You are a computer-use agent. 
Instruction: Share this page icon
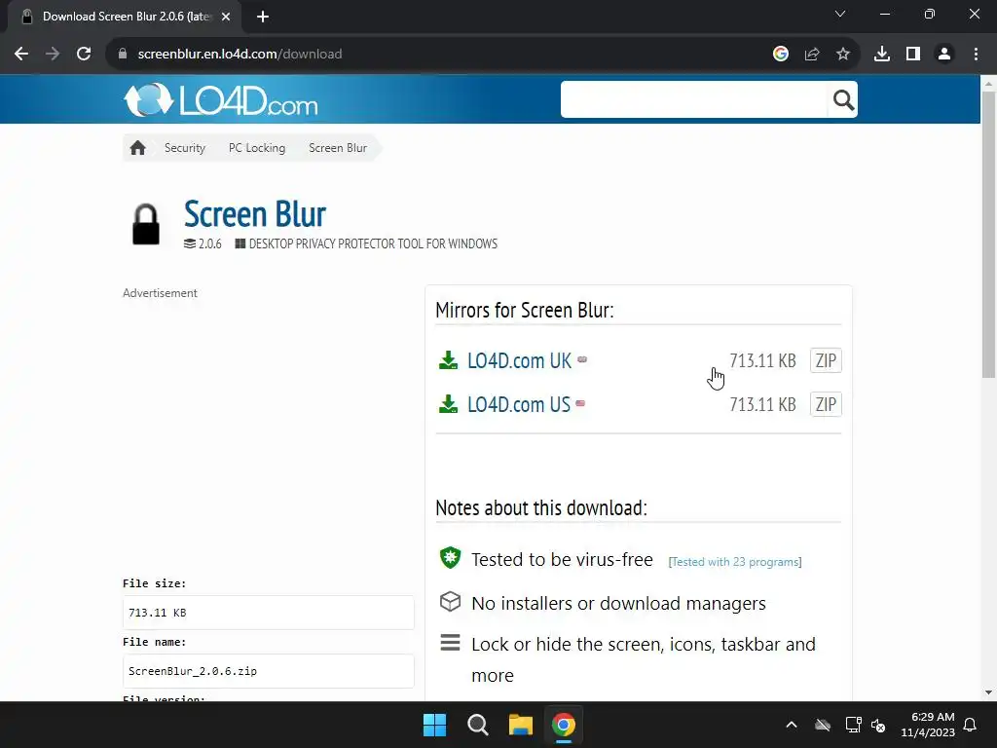click(x=812, y=55)
